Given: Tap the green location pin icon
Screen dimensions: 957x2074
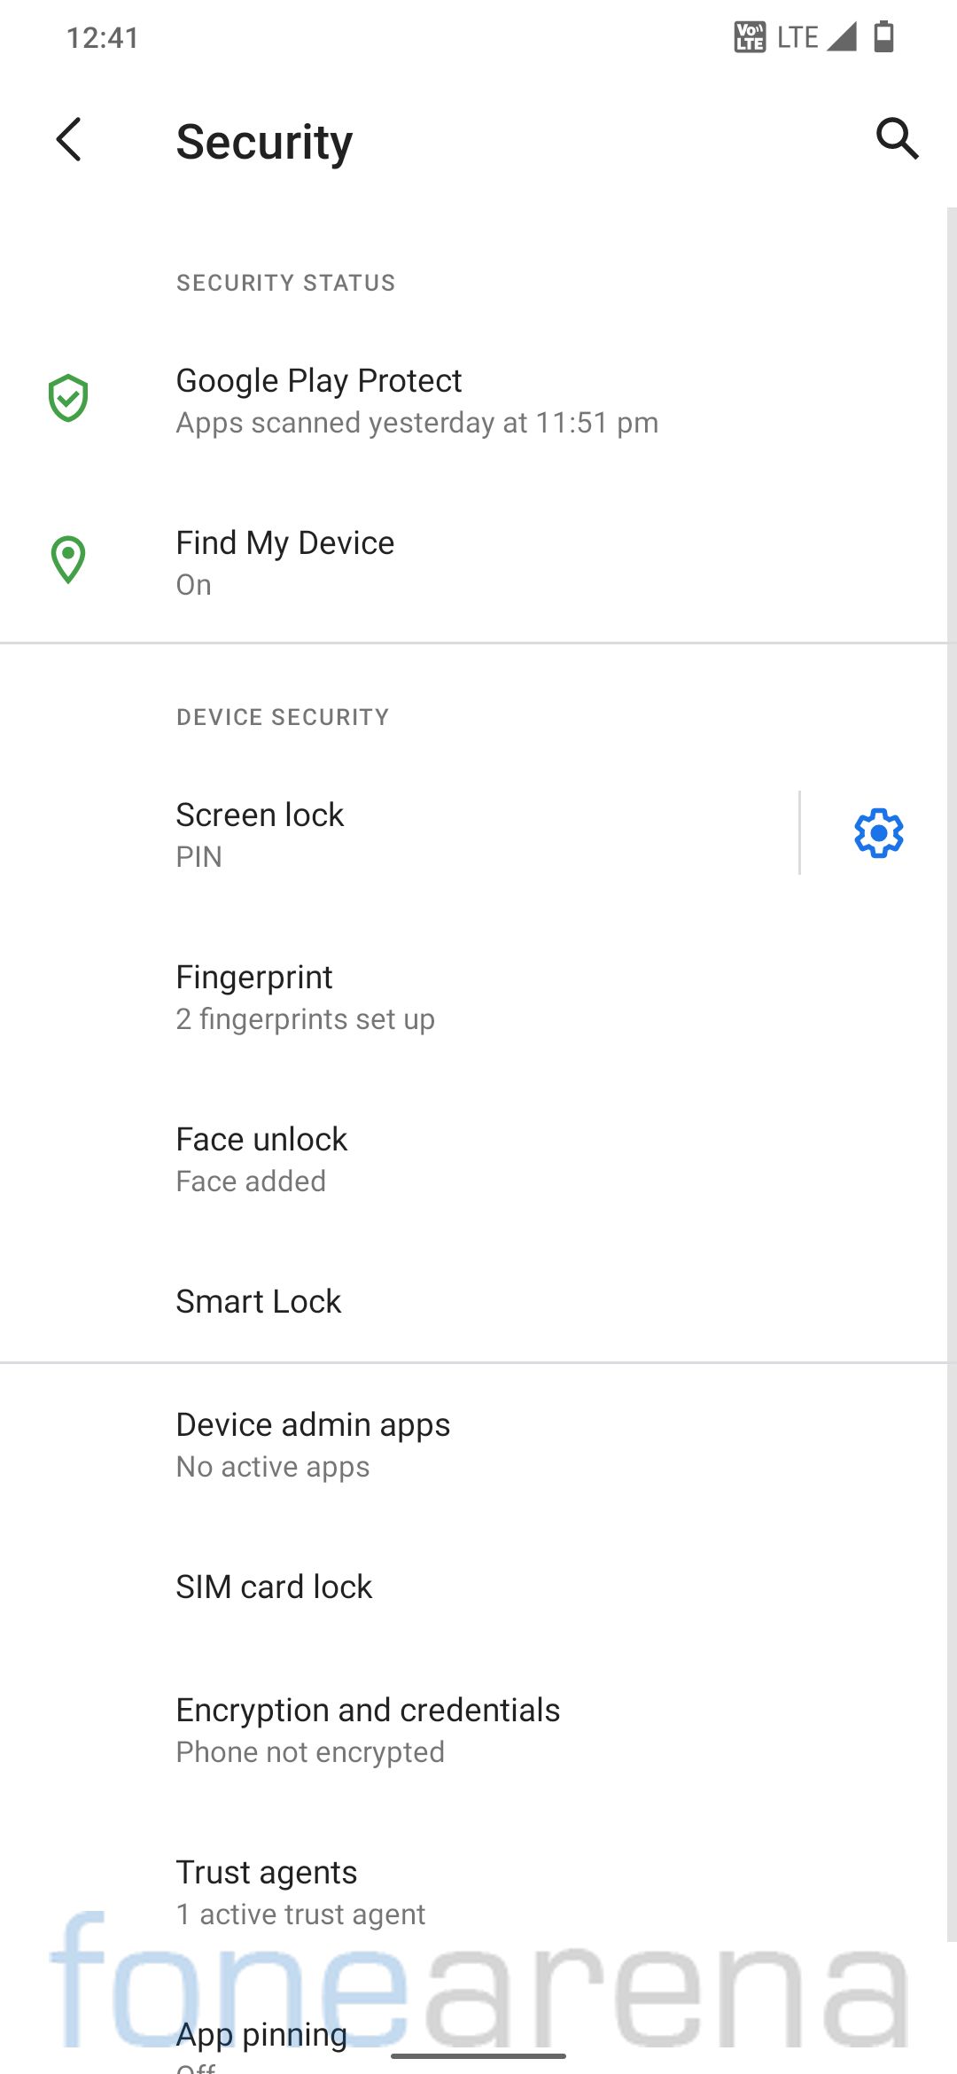Looking at the screenshot, I should (68, 560).
